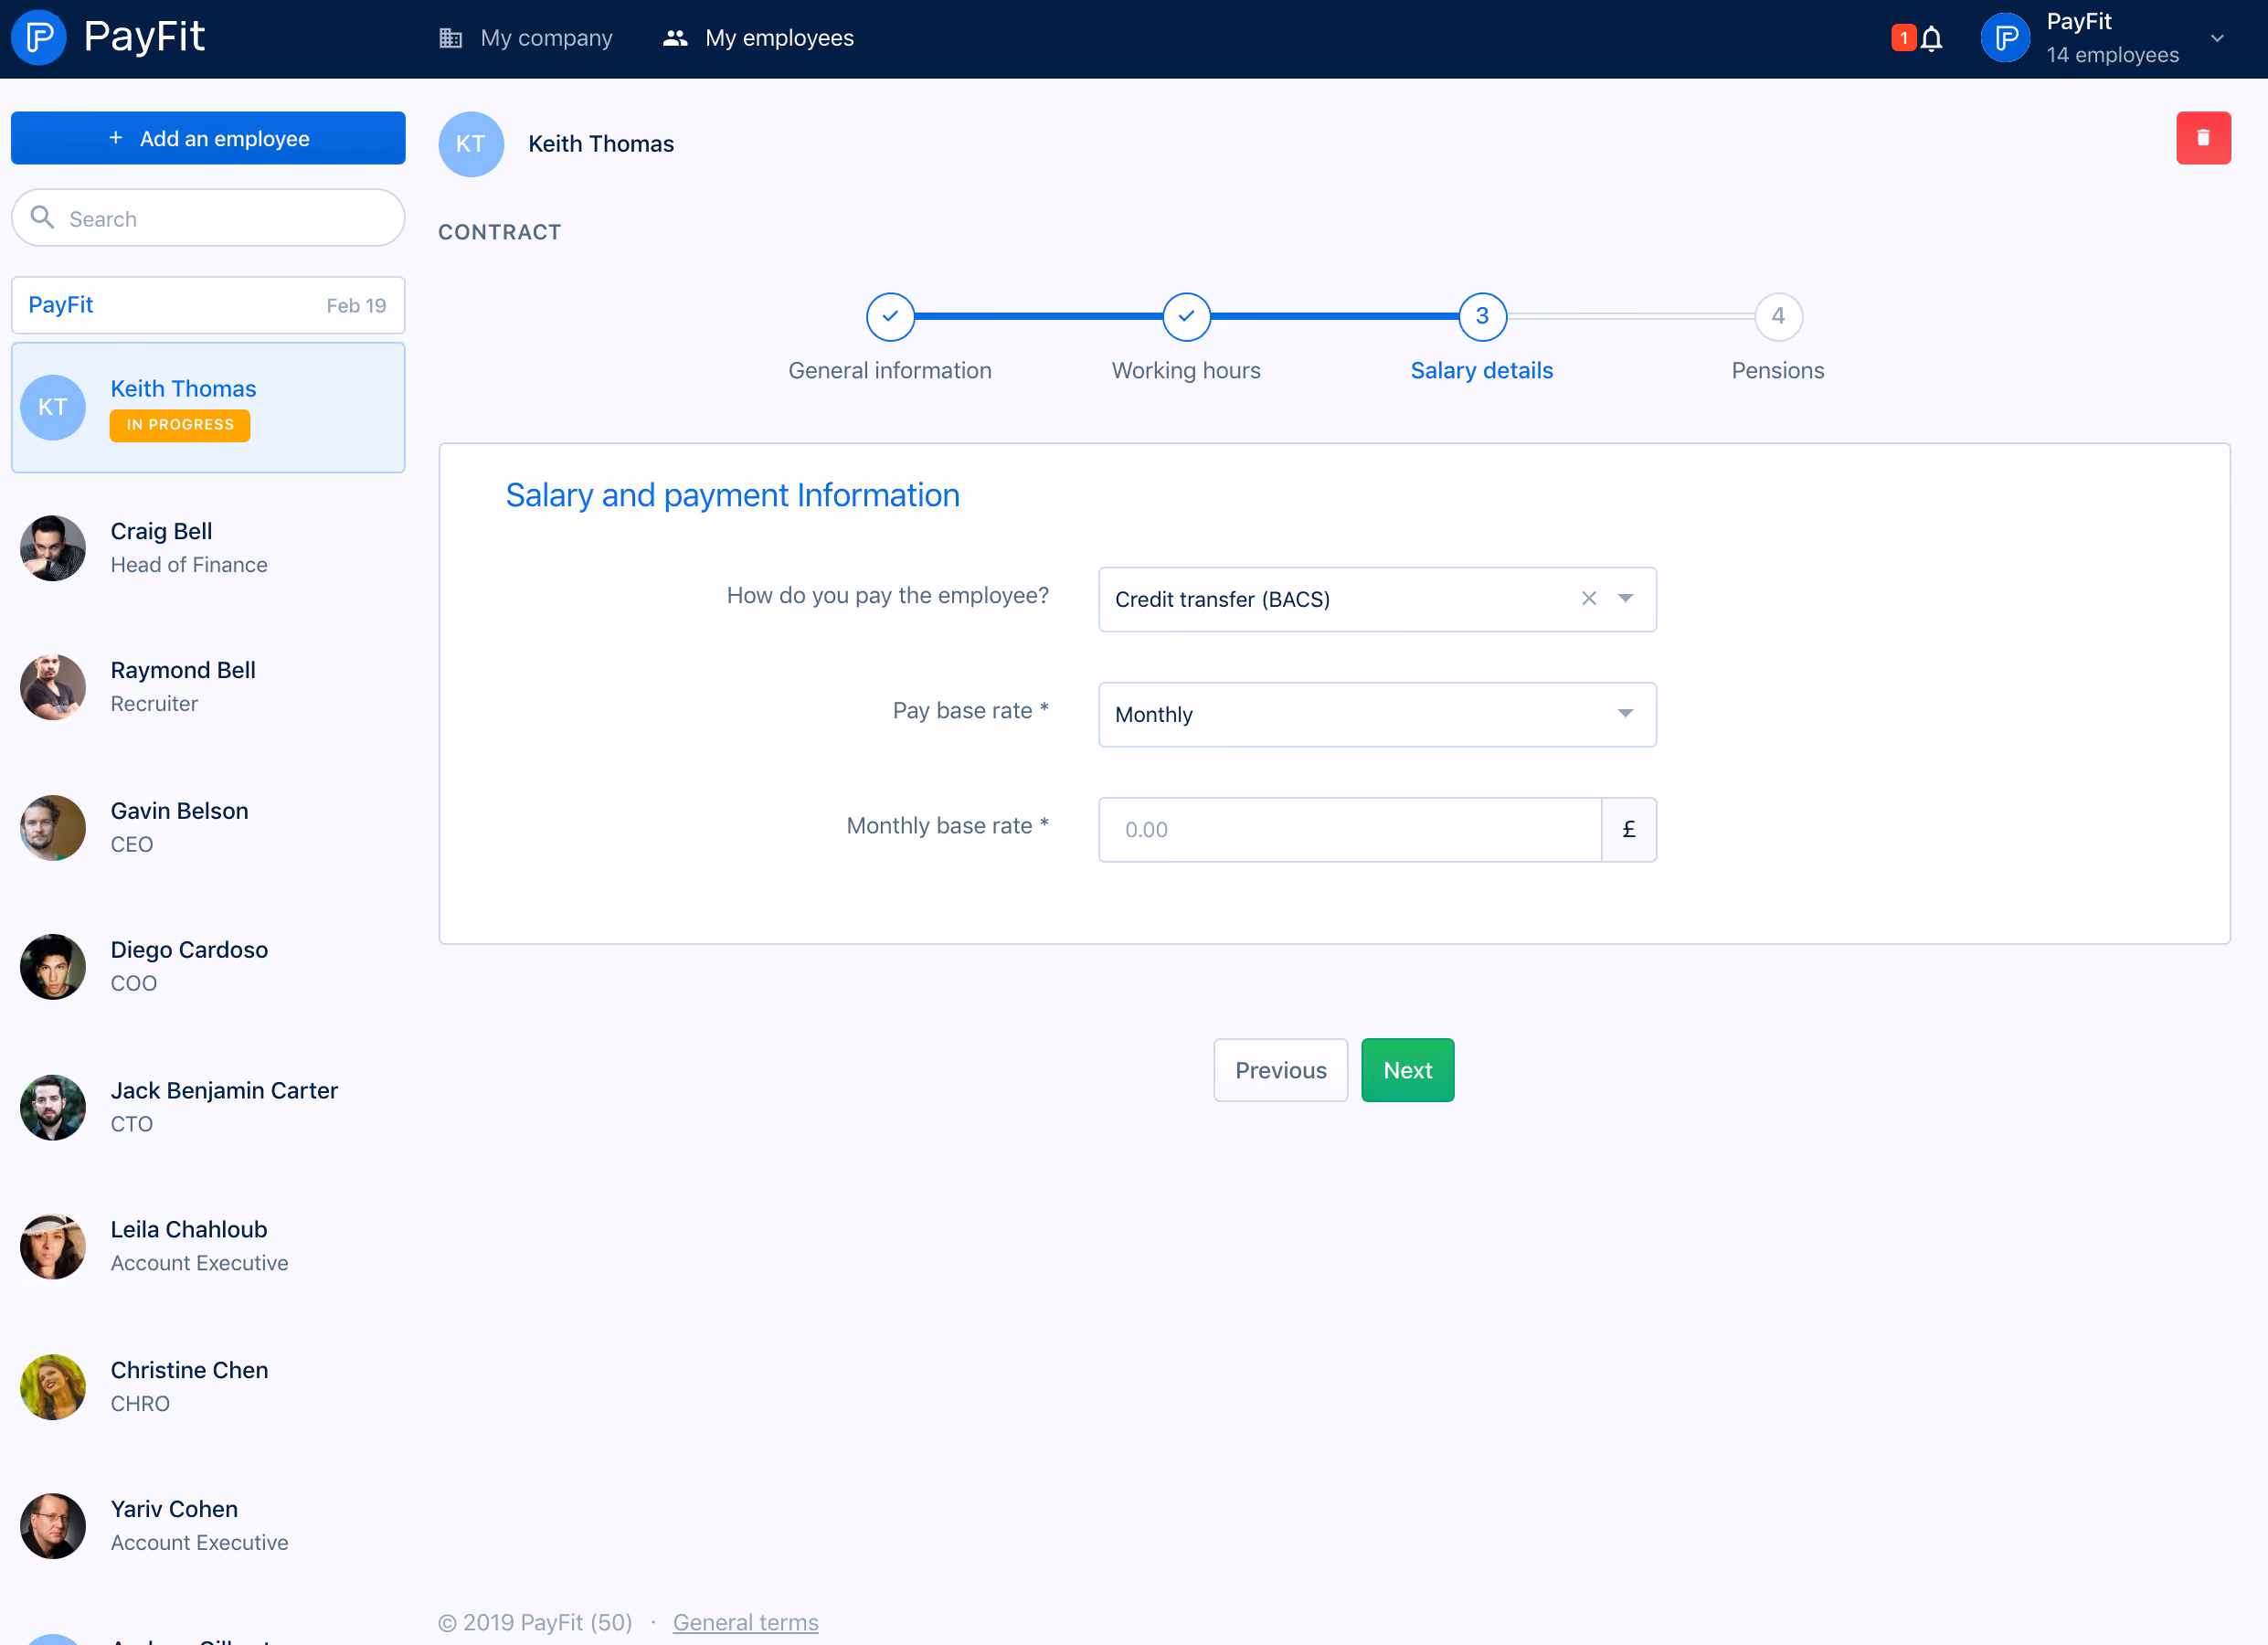2268x1645 pixels.
Task: Expand the PayFit account menu chevron
Action: [x=2217, y=38]
